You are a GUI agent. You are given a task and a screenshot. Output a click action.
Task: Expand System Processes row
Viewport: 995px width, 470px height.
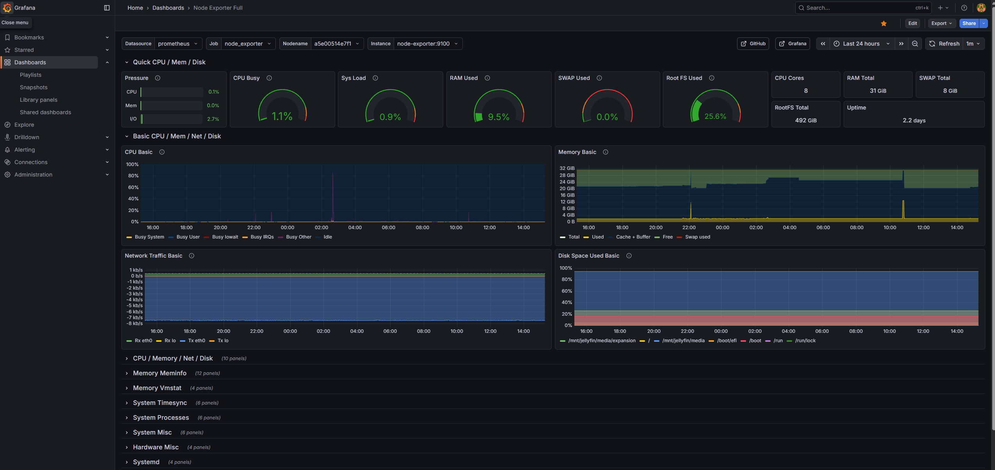tap(126, 418)
